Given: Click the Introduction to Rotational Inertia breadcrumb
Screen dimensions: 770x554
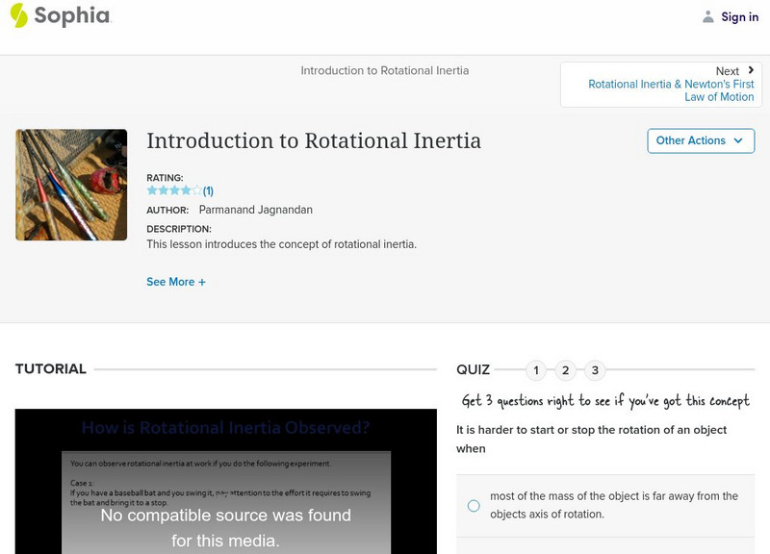Looking at the screenshot, I should tap(383, 70).
